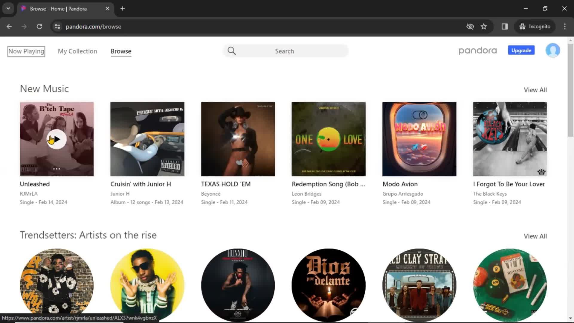Click the three-dot menu icon on Unleashed

pos(57,169)
